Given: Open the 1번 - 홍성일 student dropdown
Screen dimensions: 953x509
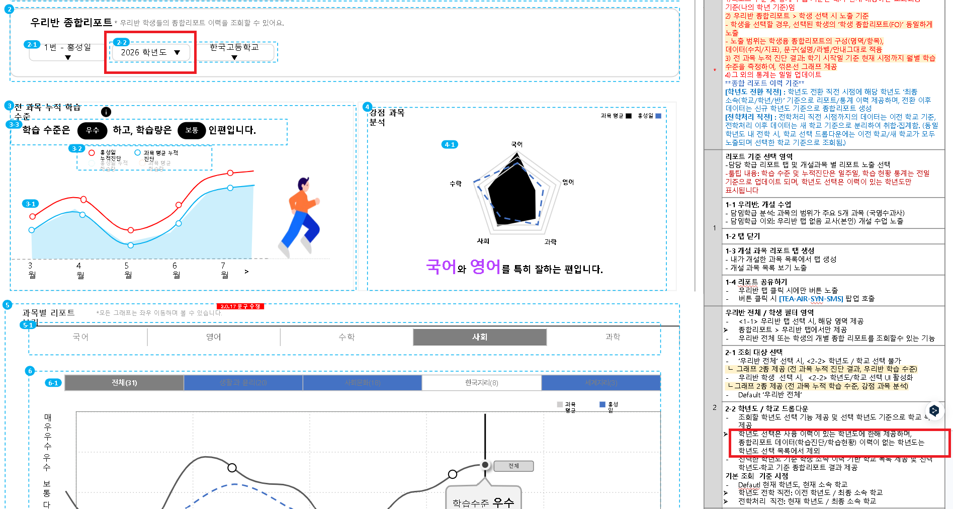Looking at the screenshot, I should point(67,52).
